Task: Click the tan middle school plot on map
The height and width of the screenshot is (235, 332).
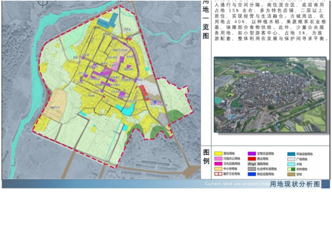Action: click(53, 104)
